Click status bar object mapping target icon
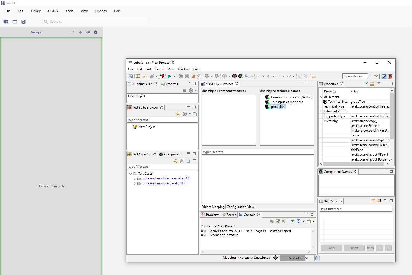This screenshot has height=275, width=412. pos(276,258)
